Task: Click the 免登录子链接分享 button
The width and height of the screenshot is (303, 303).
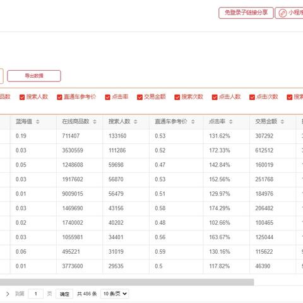Action: point(246,13)
